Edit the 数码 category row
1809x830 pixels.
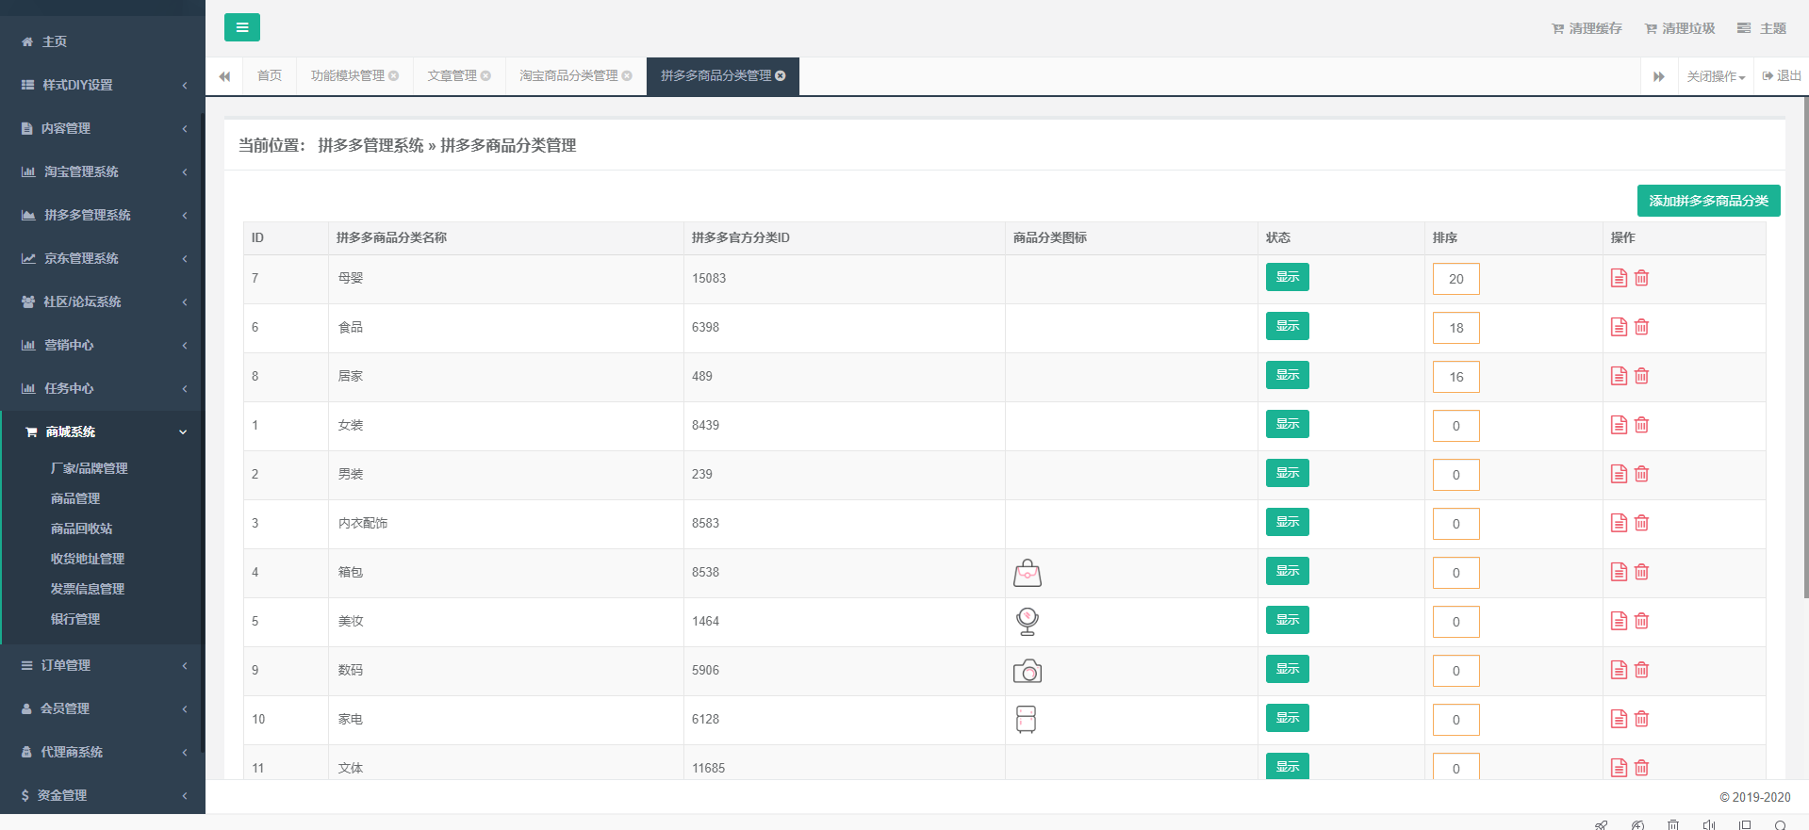click(1619, 670)
